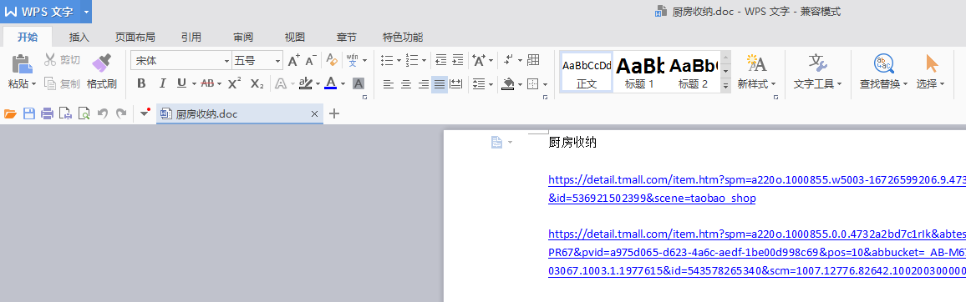This screenshot has height=302, width=966.
Task: Click the clear formatting eraser icon
Action: coord(332,60)
